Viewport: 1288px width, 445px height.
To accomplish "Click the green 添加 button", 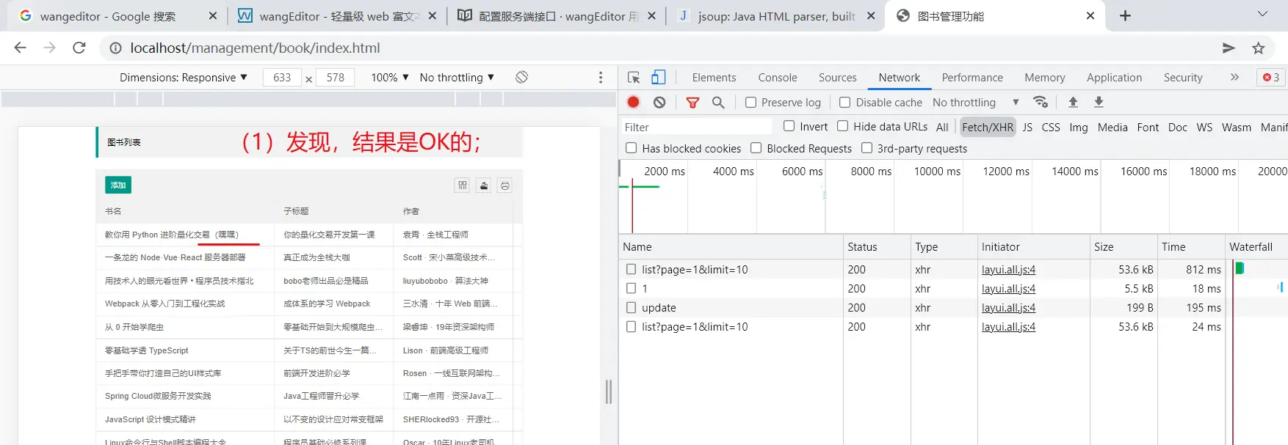I will pyautogui.click(x=118, y=185).
